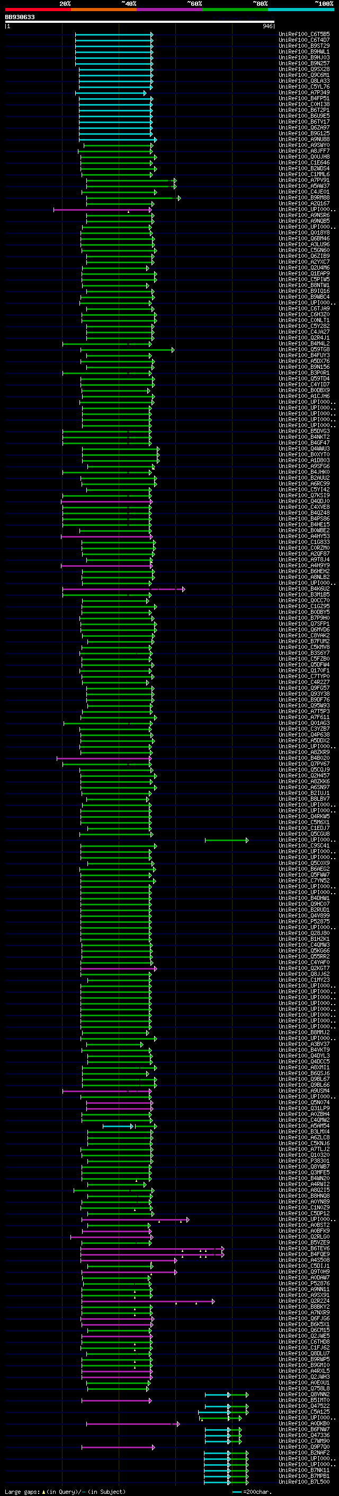Click the UniRef100_A8JFF7 entry
The image size is (339, 1496).
pos(304,151)
